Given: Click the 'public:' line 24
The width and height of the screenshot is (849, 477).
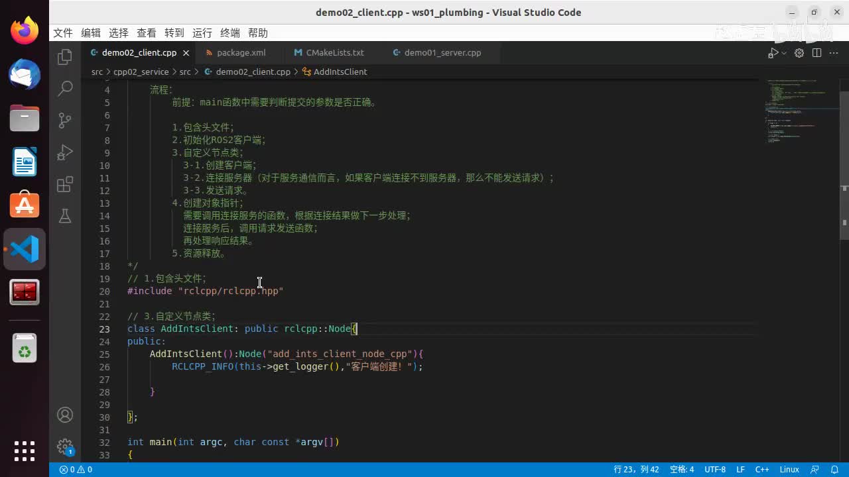Looking at the screenshot, I should click(147, 341).
